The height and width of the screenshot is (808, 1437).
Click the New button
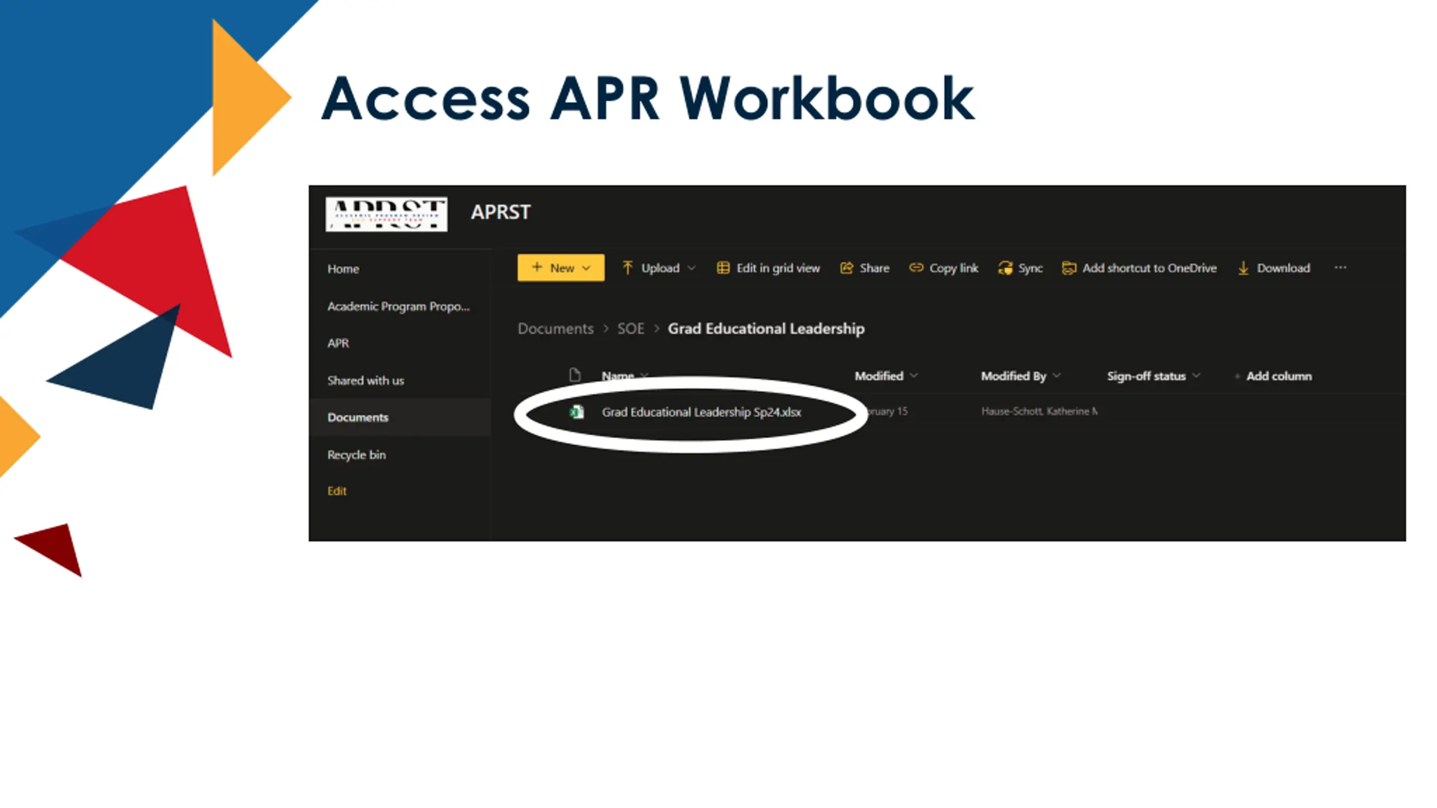[561, 268]
